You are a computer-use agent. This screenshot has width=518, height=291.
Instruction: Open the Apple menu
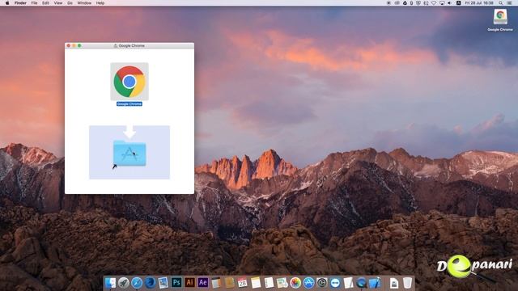click(x=7, y=3)
